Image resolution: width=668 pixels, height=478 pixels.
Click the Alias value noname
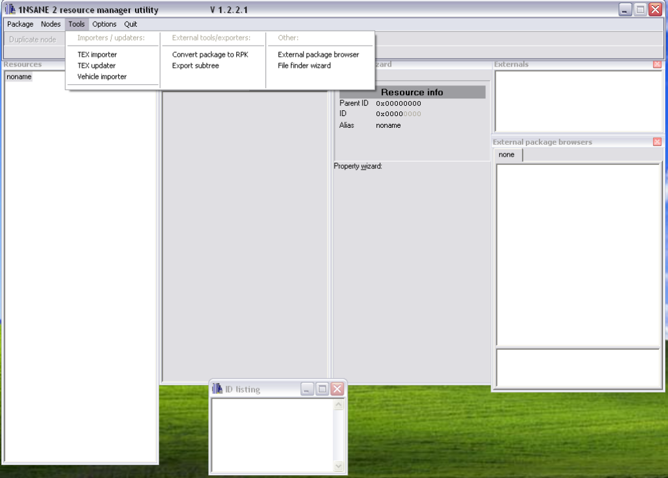(388, 126)
